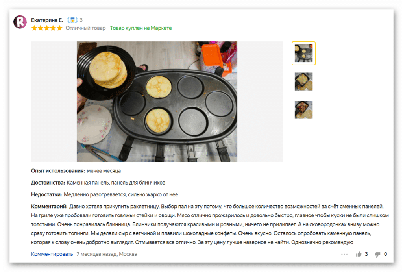Image resolution: width=403 pixels, height=272 pixels.
Task: Click the Комментировать link
Action: (52, 254)
